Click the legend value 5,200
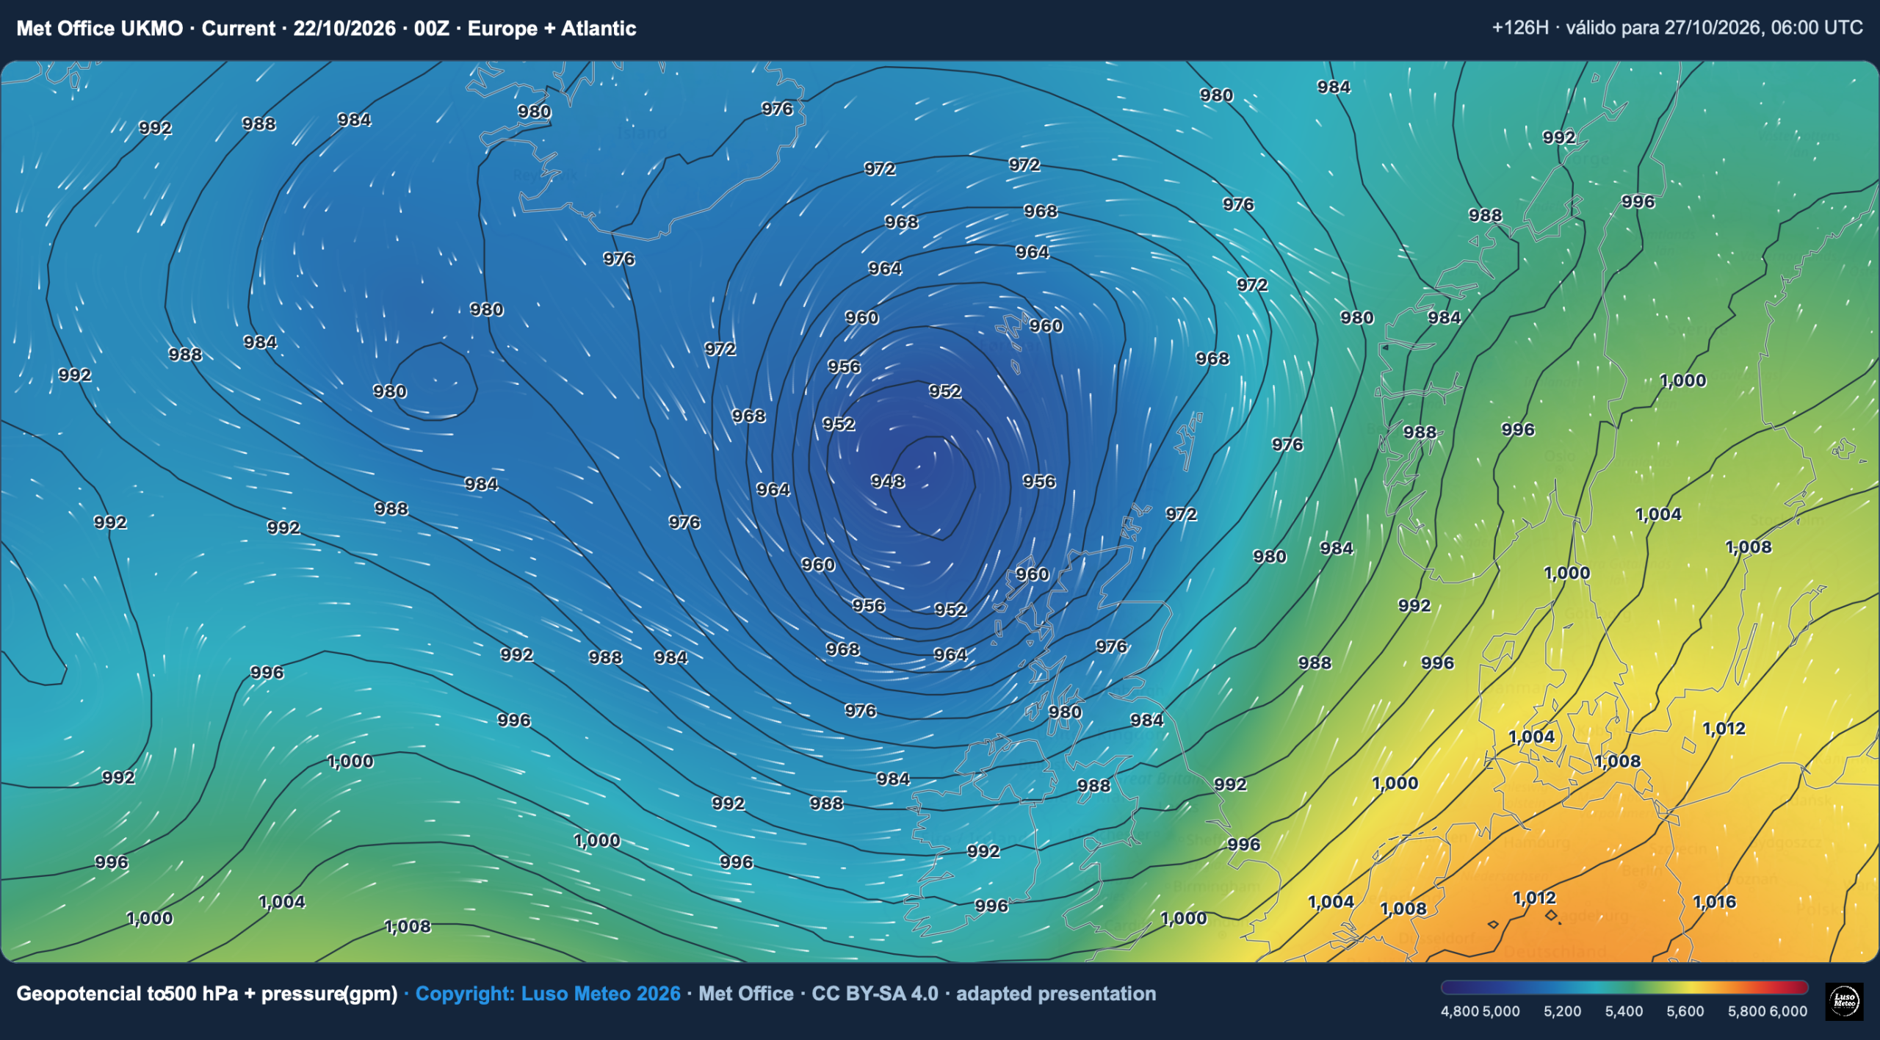The height and width of the screenshot is (1040, 1880). click(1562, 1011)
